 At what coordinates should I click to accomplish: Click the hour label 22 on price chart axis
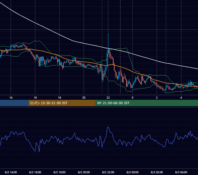pyautogui.click(x=108, y=98)
